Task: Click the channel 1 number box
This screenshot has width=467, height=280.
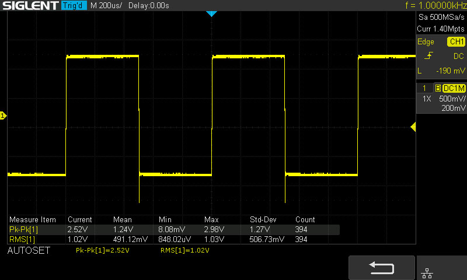Action: [x=424, y=88]
